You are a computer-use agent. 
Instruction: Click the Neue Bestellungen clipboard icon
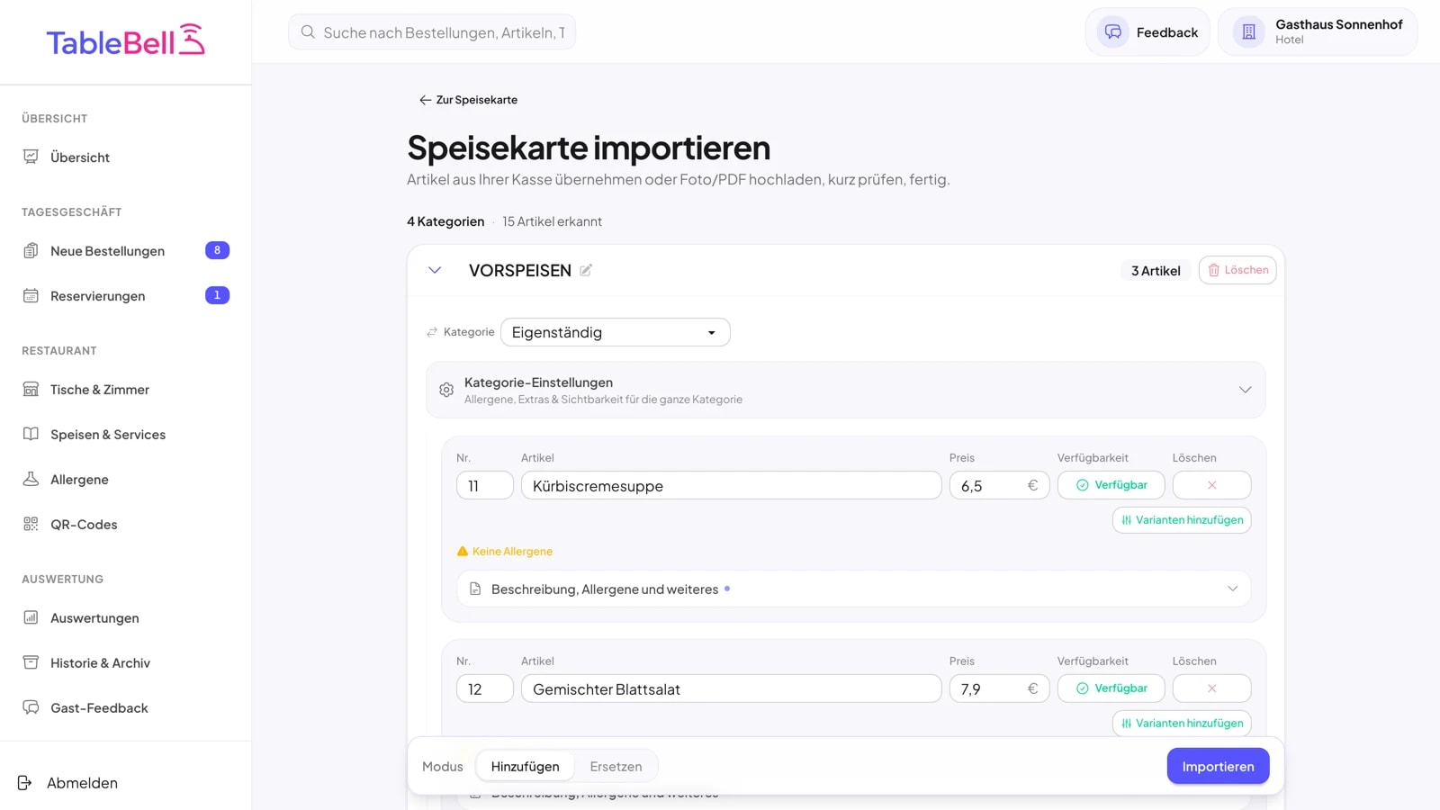pyautogui.click(x=31, y=250)
